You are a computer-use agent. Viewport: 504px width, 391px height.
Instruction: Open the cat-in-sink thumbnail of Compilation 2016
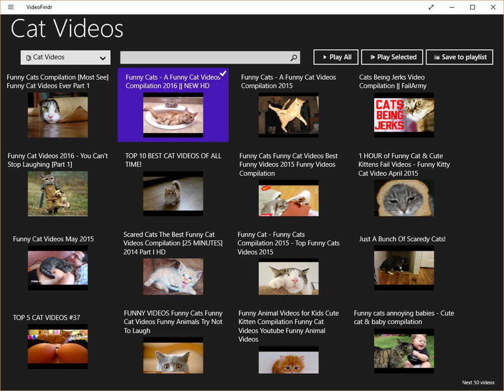pyautogui.click(x=173, y=115)
